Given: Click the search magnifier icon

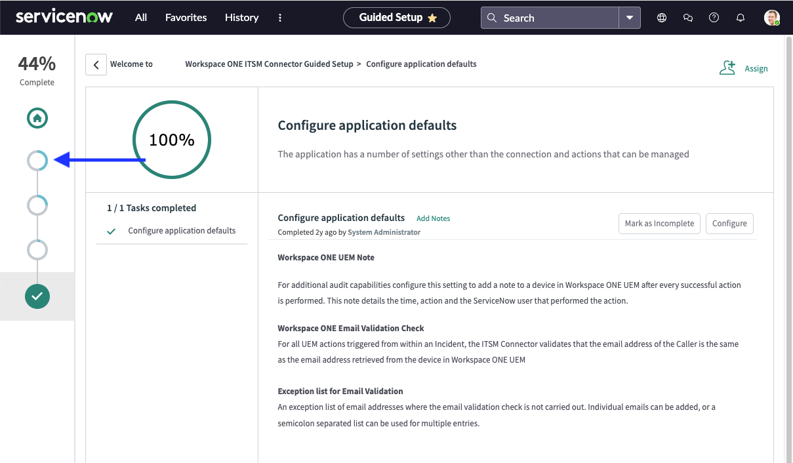Looking at the screenshot, I should pos(491,18).
